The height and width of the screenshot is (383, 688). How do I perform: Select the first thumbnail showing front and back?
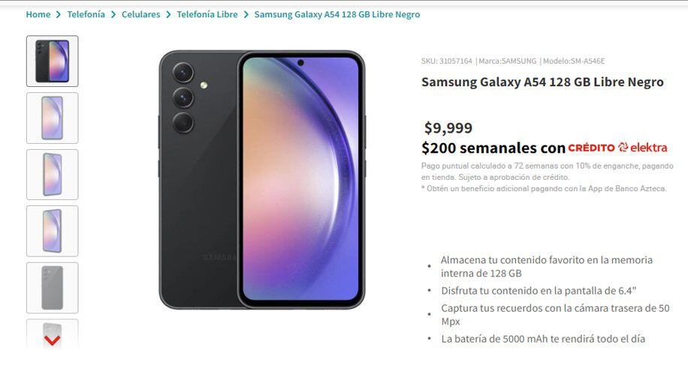(x=52, y=61)
